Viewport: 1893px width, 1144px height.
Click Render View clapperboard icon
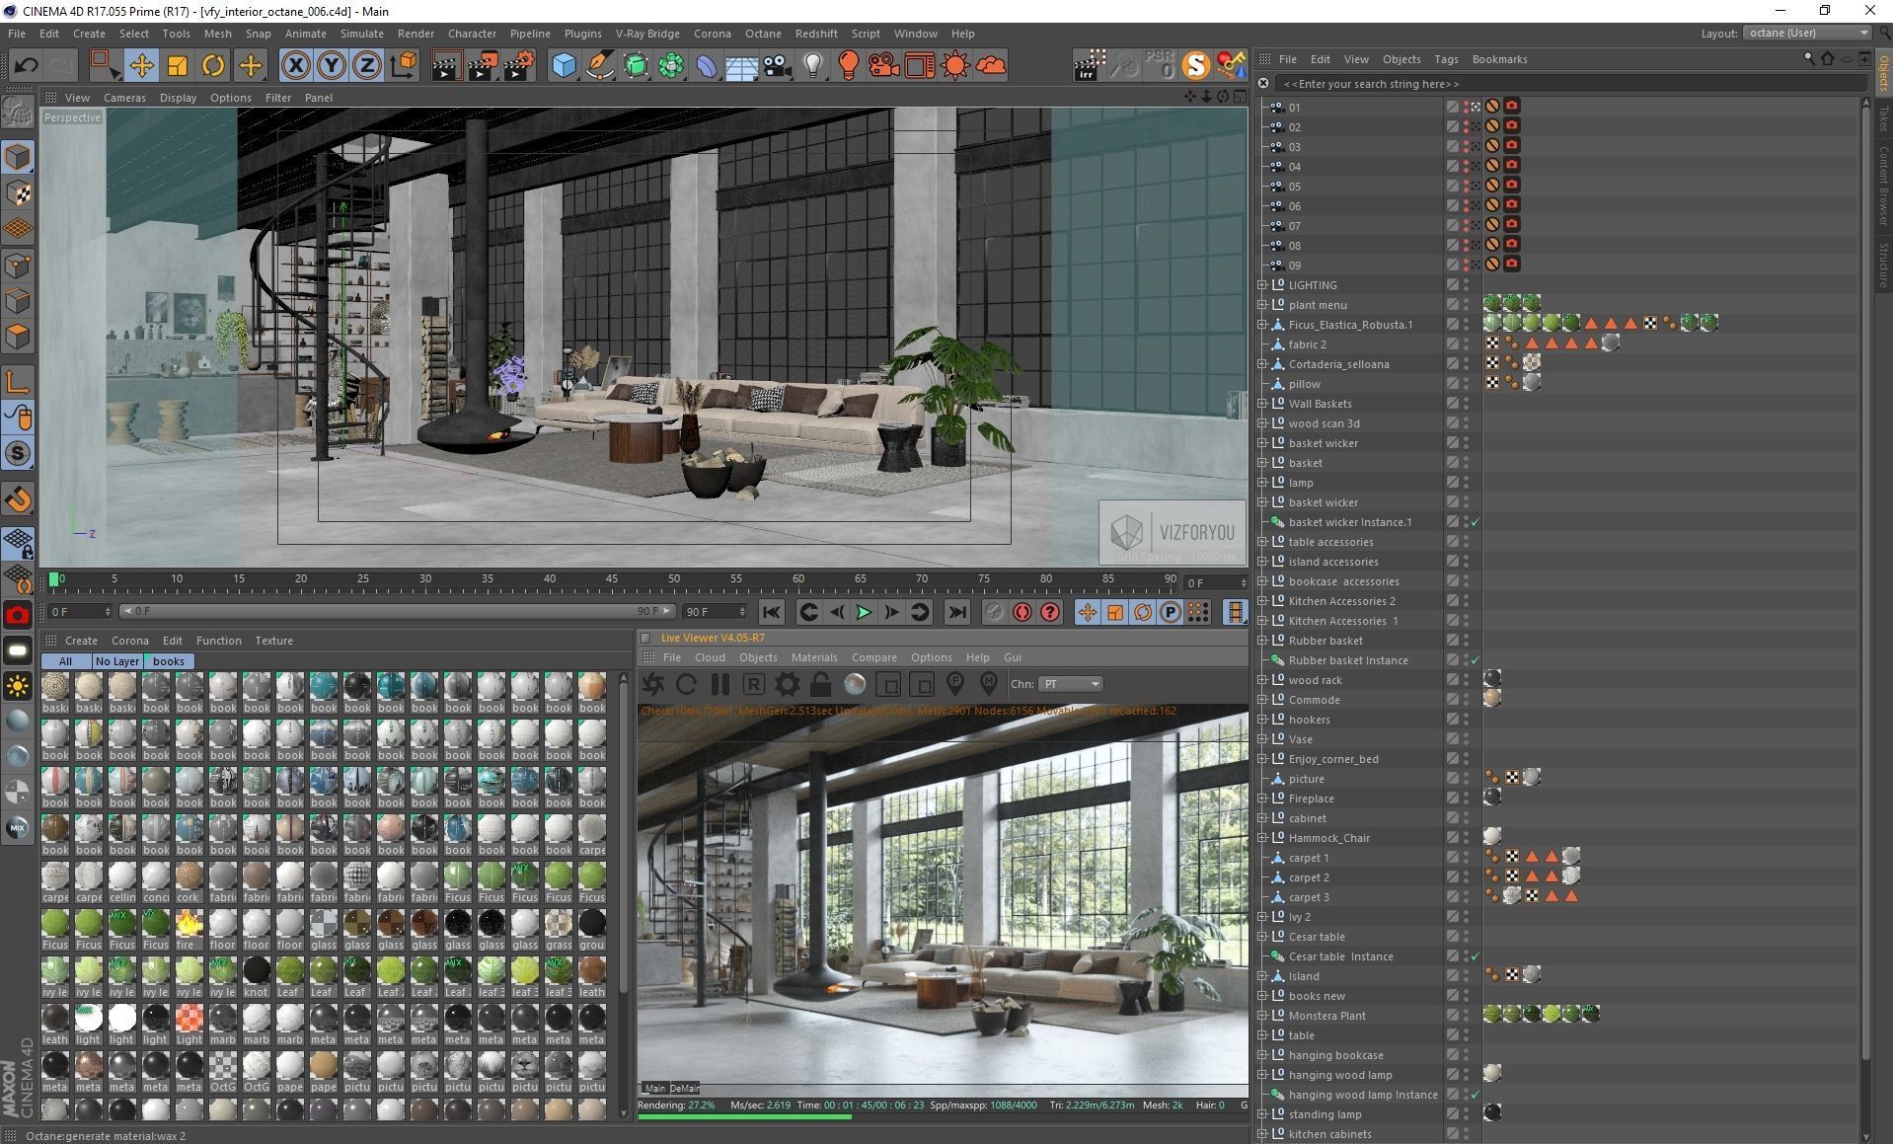[x=446, y=66]
